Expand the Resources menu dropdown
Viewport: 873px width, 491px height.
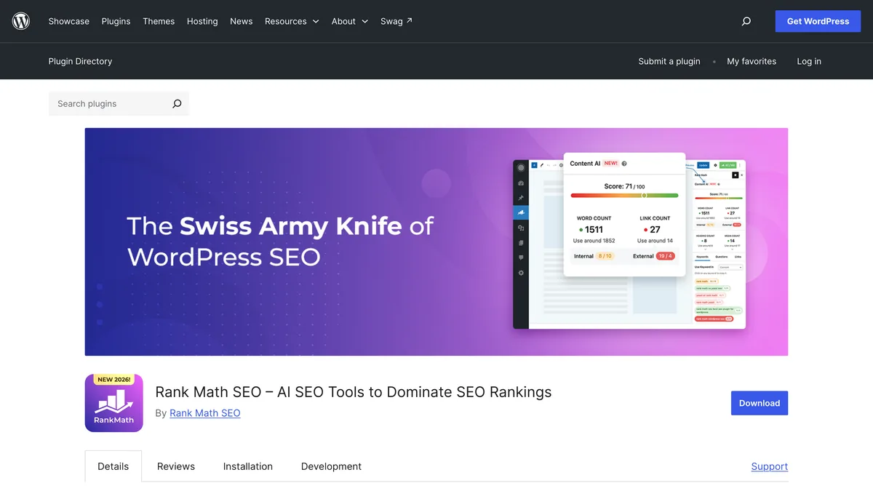(292, 21)
